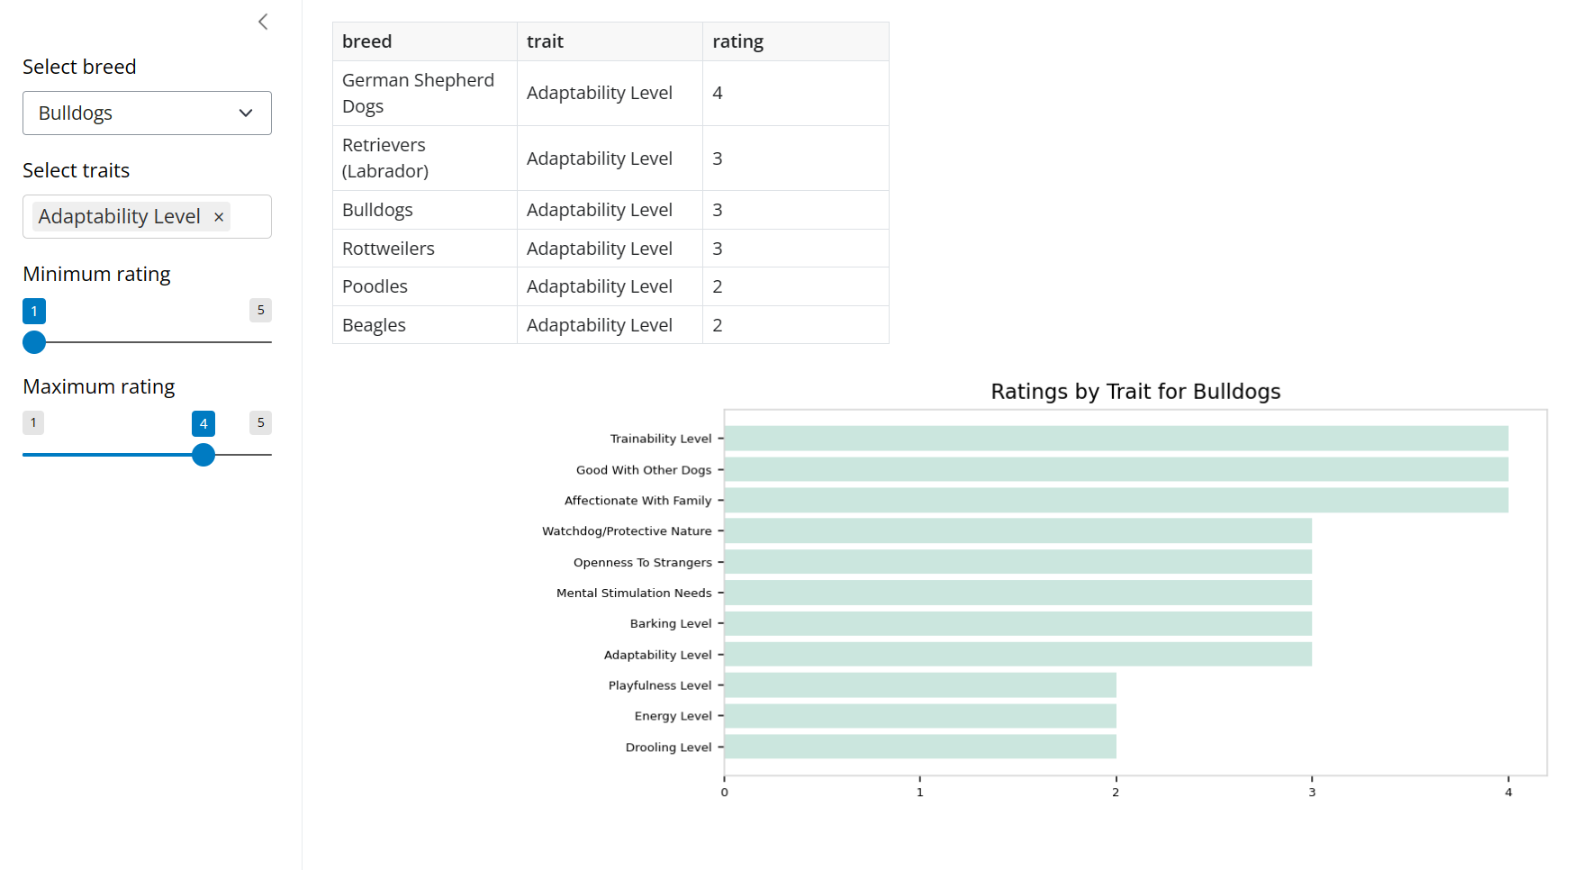The height and width of the screenshot is (870, 1591).
Task: Open the Select breed dropdown
Action: click(147, 113)
